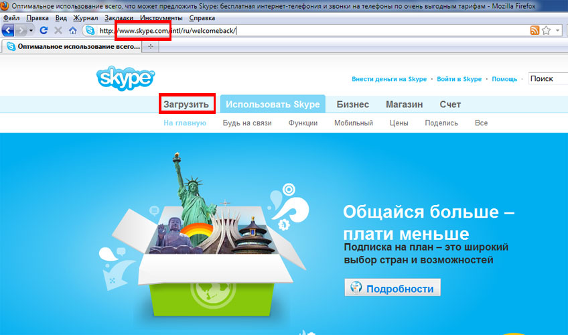Screen dimensions: 568x335
Task: Click the Forward arrow button
Action: click(21, 30)
